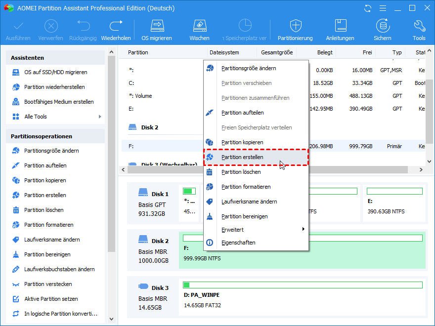The width and height of the screenshot is (435, 326).
Task: Select Partition löschen in sidebar
Action: (44, 210)
